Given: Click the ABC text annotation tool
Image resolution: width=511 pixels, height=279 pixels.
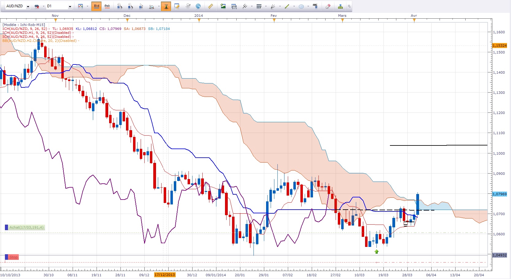Looking at the screenshot, I should click(315, 6).
